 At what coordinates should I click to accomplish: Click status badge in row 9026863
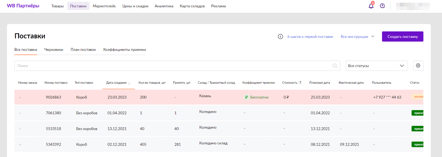point(418,97)
